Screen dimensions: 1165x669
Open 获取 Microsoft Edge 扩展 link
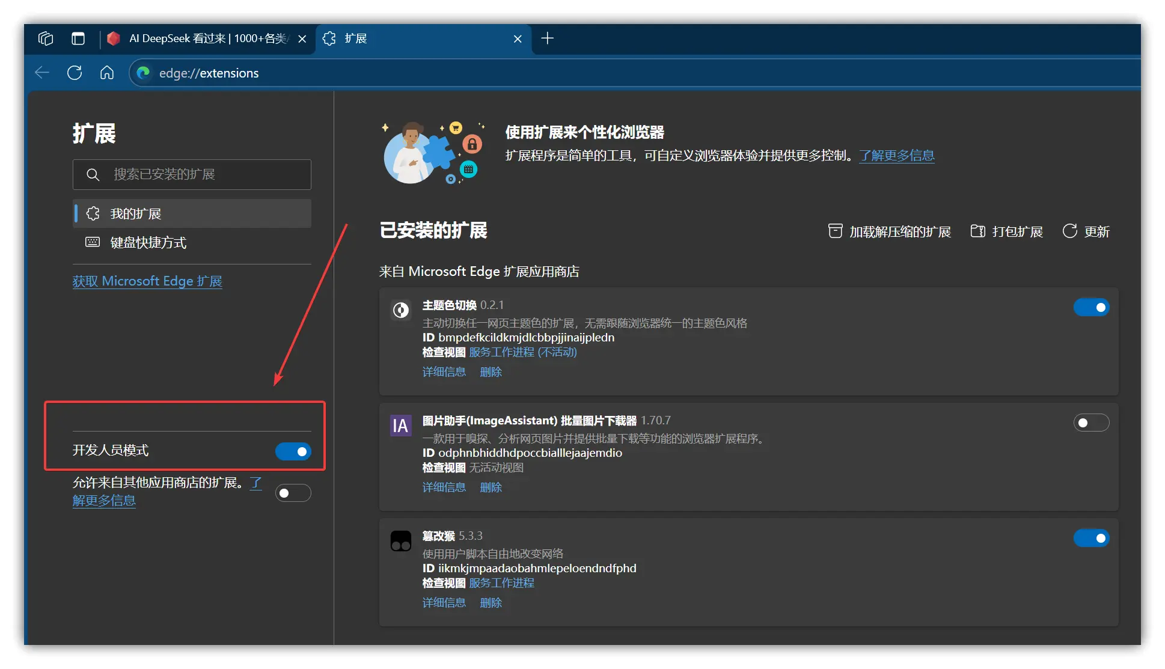(x=147, y=281)
